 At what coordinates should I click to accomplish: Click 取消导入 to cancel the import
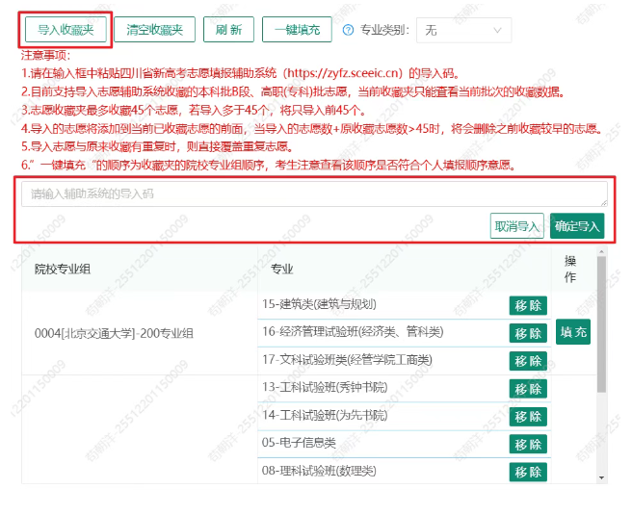pos(517,226)
